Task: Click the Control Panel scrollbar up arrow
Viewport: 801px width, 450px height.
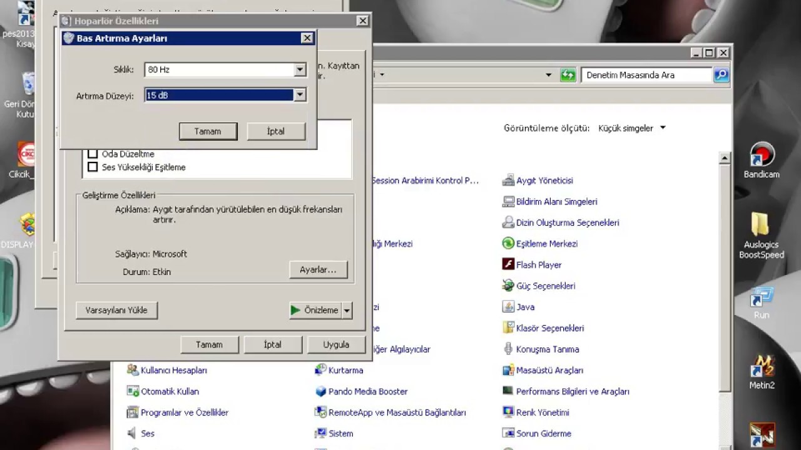Action: 725,159
